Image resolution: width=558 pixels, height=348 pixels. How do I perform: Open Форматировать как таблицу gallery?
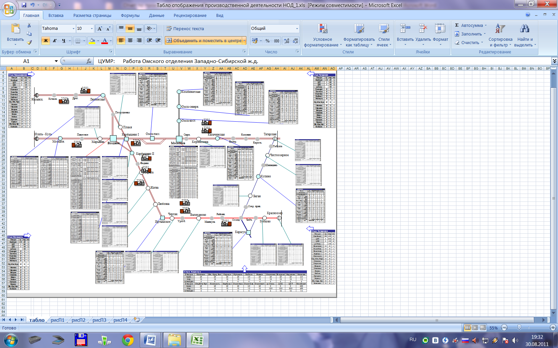pyautogui.click(x=359, y=35)
